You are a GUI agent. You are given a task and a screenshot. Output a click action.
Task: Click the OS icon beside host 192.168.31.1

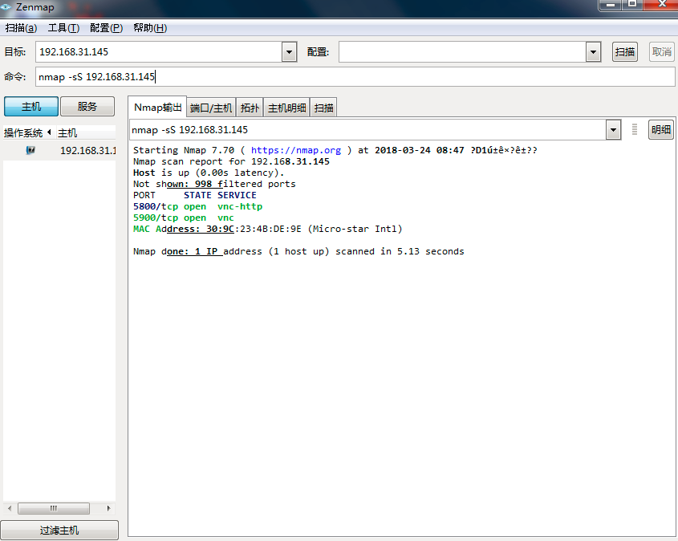[30, 150]
